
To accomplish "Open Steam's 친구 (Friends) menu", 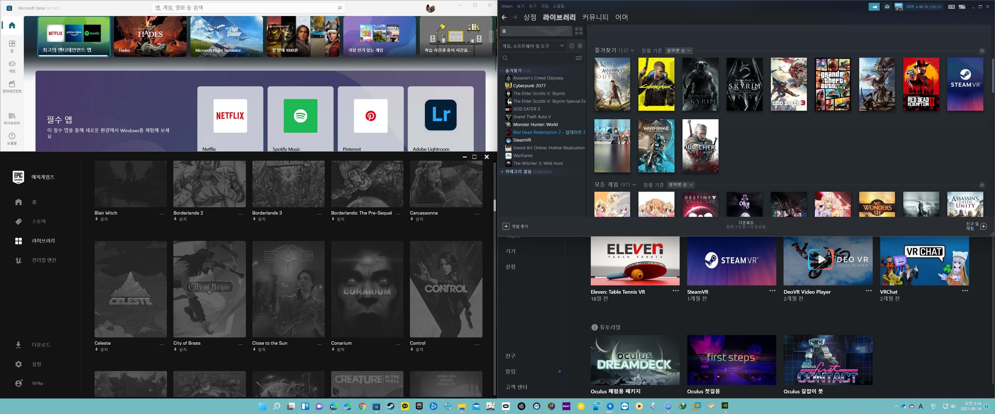I will 533,6.
